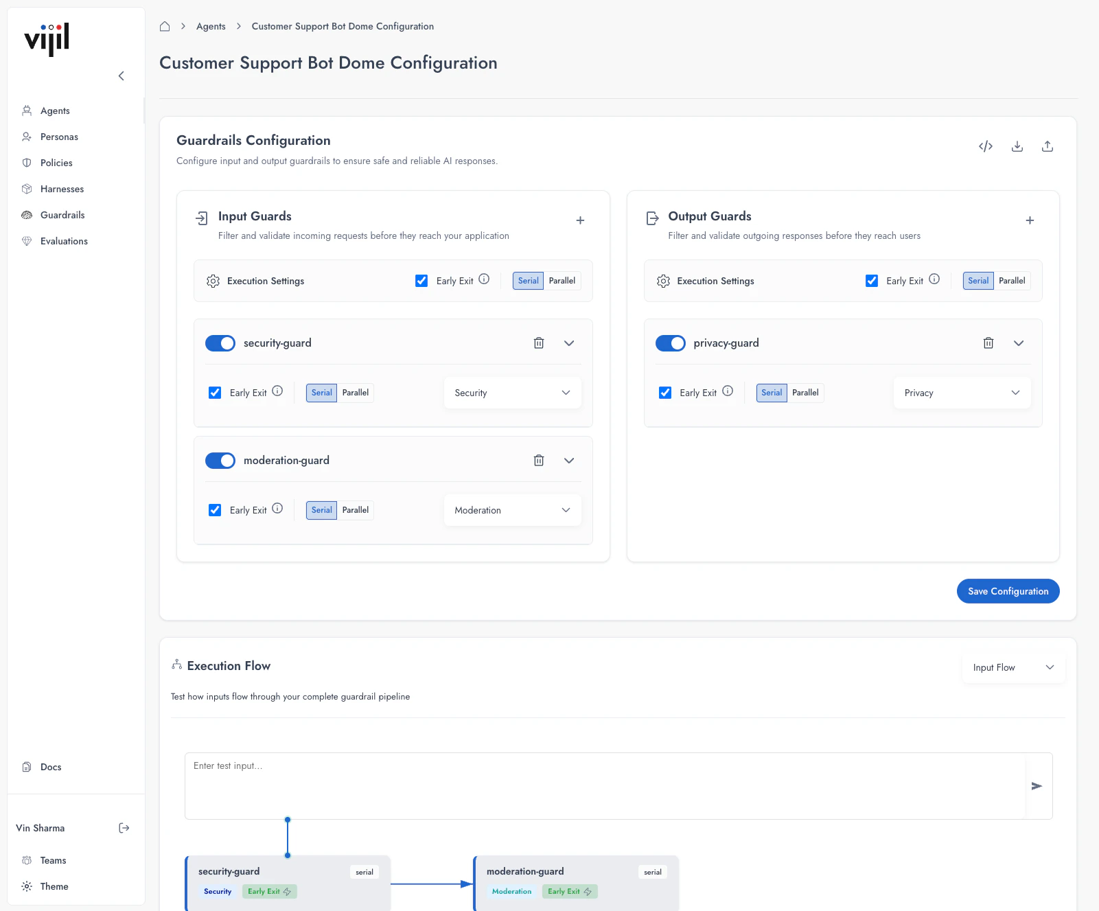
Task: Open Policies in the sidebar
Action: (x=56, y=163)
